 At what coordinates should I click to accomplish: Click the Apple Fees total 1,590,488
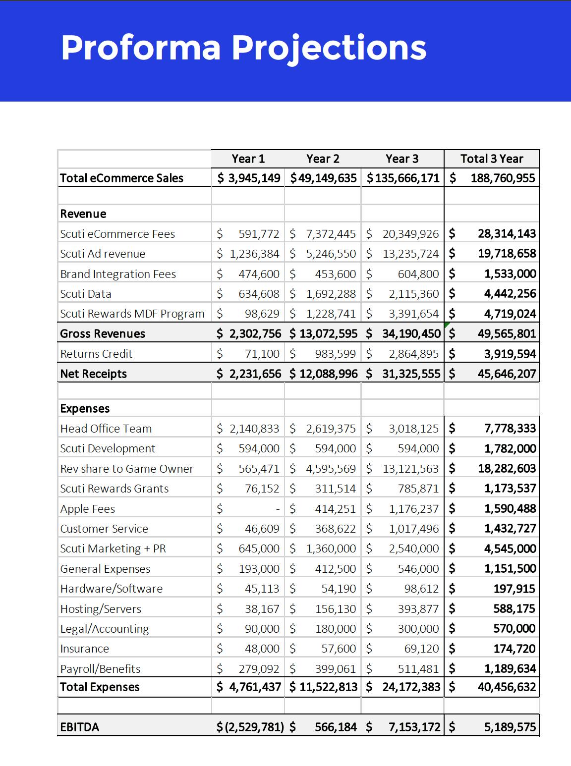[x=510, y=509]
